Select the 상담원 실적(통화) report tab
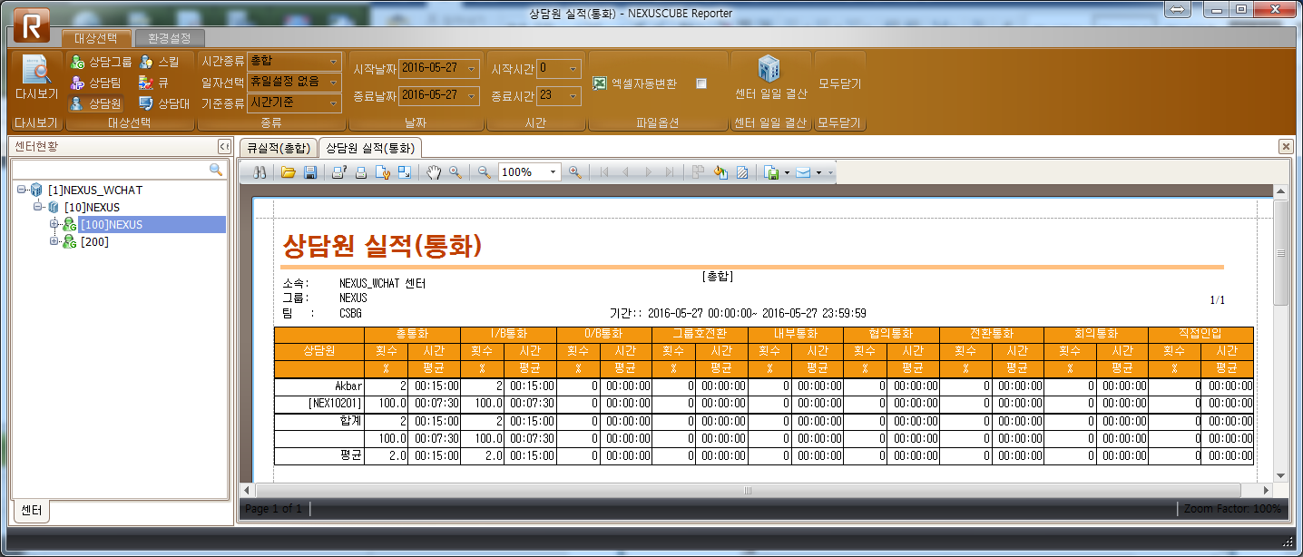Image resolution: width=1303 pixels, height=557 pixels. [370, 147]
